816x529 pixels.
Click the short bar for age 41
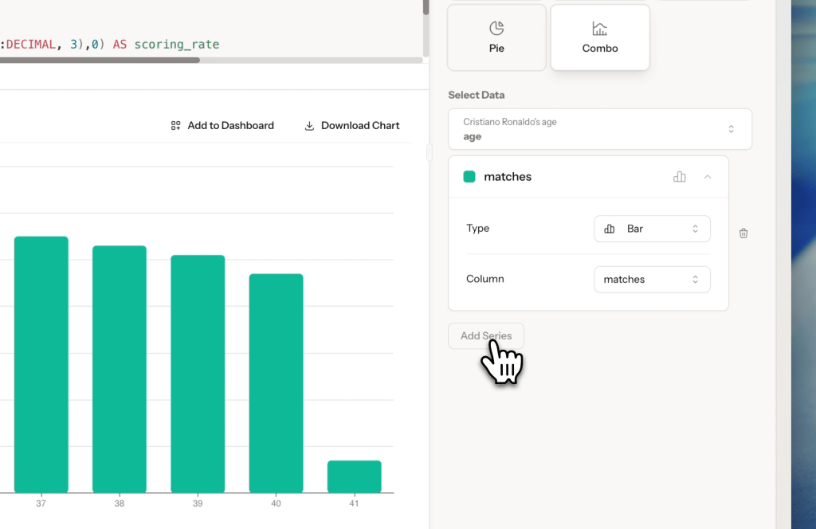pos(354,476)
